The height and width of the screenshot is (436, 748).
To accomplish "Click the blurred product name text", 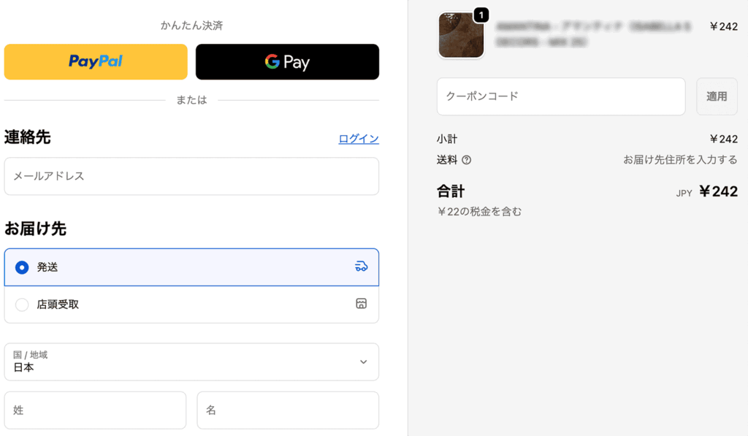I will point(593,34).
